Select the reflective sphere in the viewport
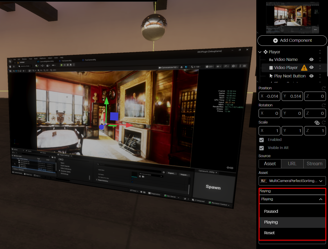Viewport: 328px width, 249px height. tap(154, 27)
